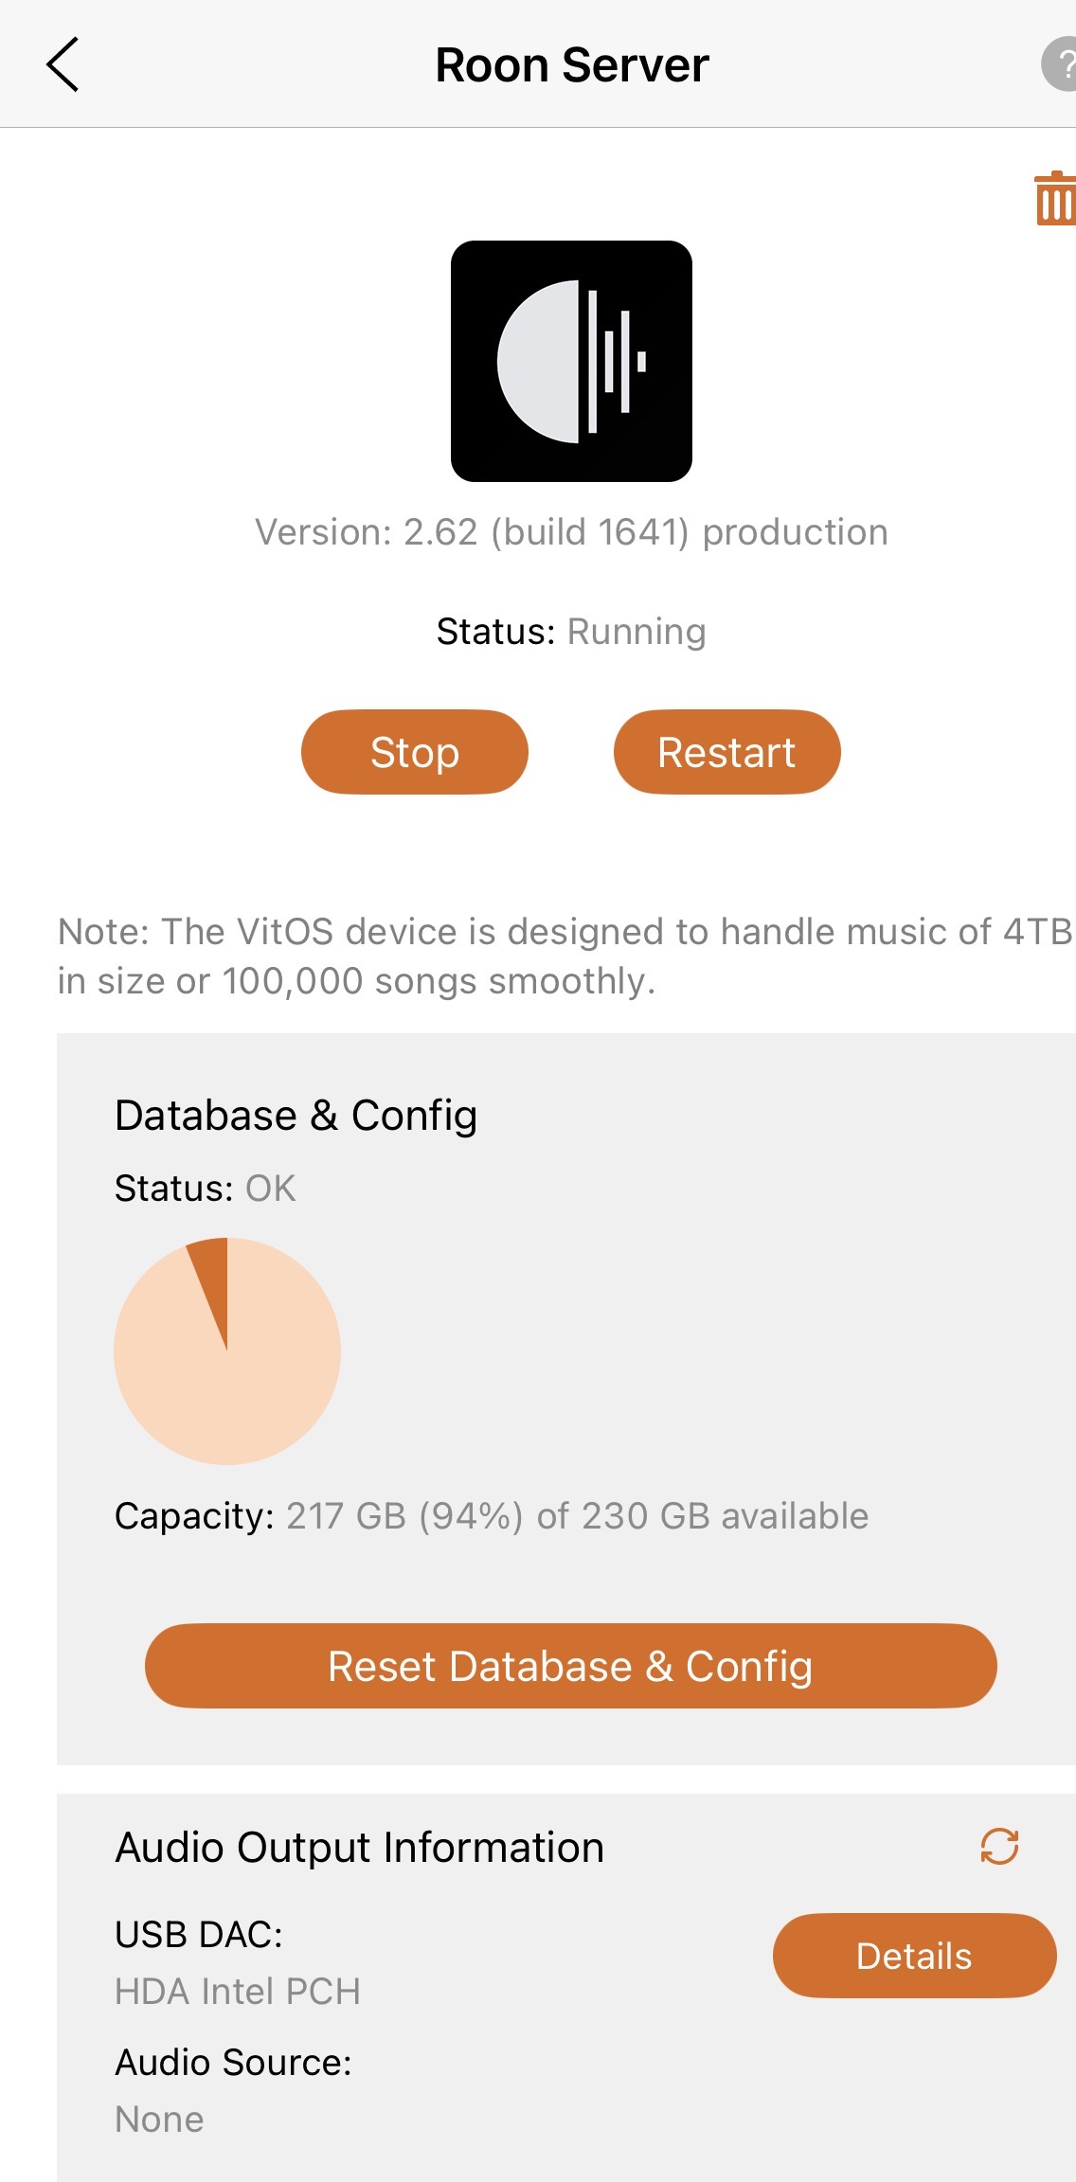Tap the Audio Output Information heading
Image resolution: width=1076 pixels, height=2182 pixels.
tap(360, 1848)
